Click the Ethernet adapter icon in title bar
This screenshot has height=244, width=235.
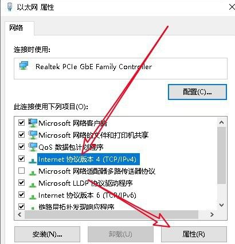10,6
